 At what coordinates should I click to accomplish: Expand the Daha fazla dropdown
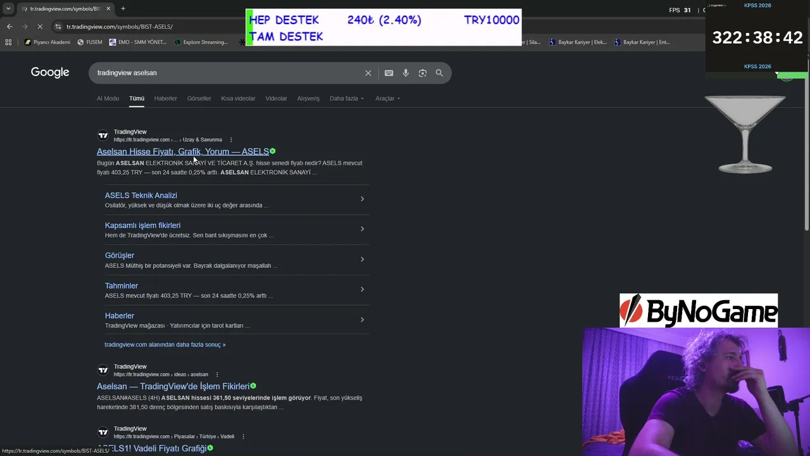(x=347, y=98)
